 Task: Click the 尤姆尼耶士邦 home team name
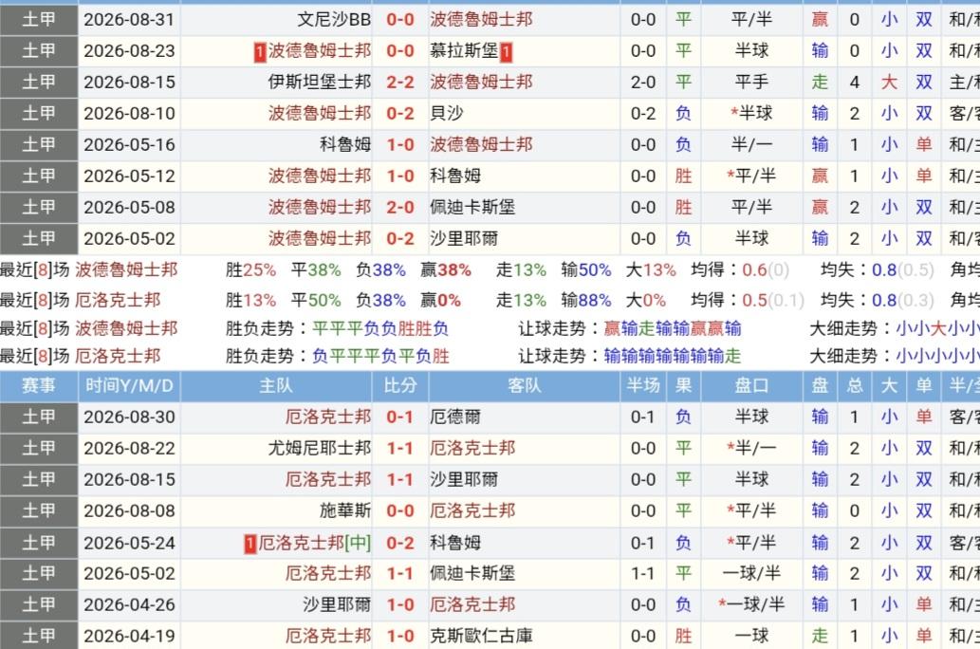tap(320, 448)
